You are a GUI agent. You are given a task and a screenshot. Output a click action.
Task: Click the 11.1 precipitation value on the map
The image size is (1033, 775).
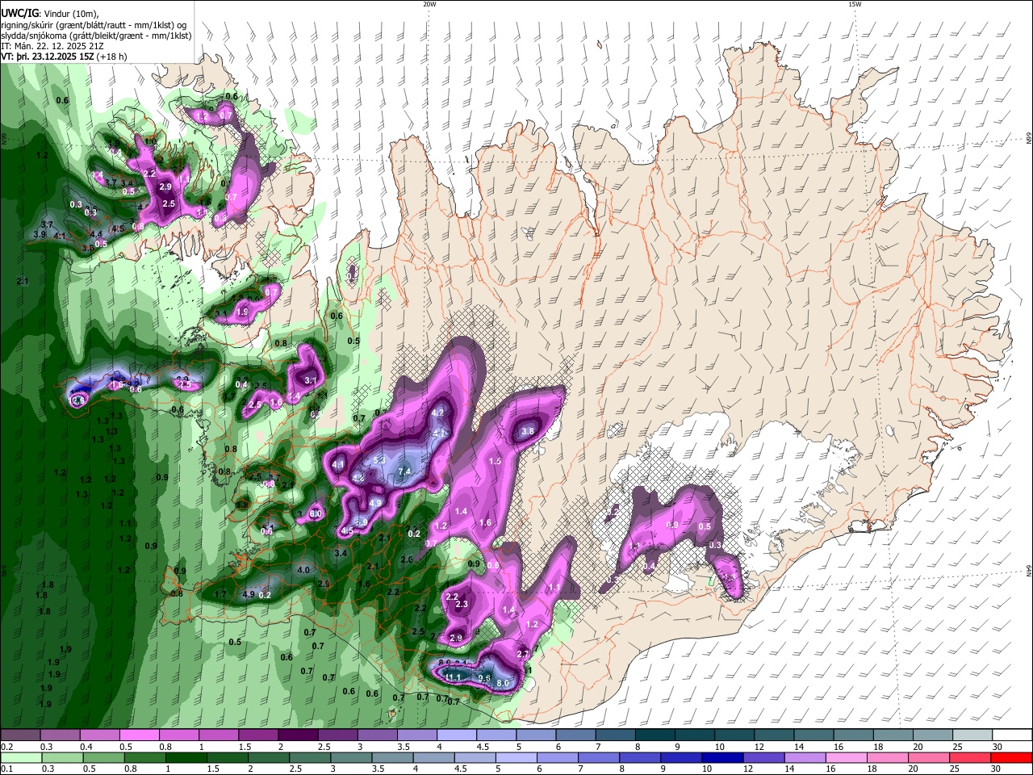click(x=453, y=677)
